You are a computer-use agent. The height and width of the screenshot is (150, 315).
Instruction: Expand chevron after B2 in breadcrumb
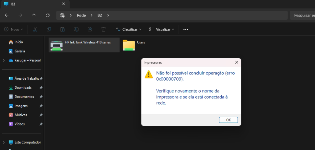[x=108, y=15]
